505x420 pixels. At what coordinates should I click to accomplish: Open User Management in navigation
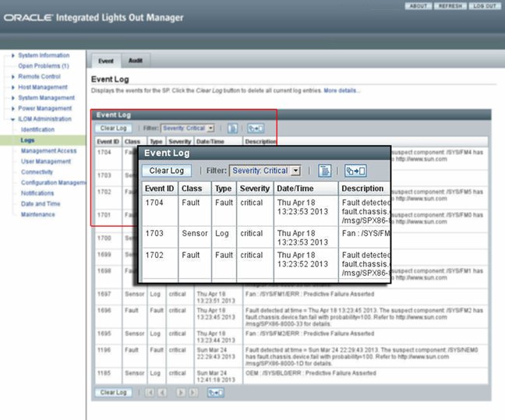pyautogui.click(x=46, y=161)
